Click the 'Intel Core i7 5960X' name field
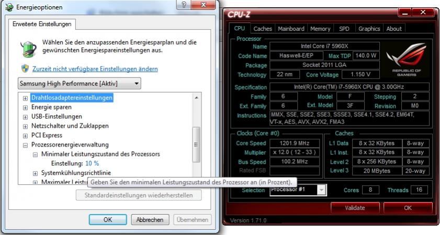The width and height of the screenshot is (440, 235). [x=325, y=46]
